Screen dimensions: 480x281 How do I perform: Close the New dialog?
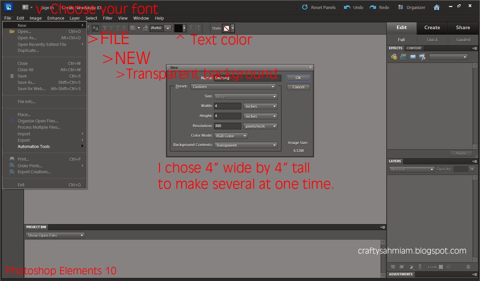tap(310, 67)
